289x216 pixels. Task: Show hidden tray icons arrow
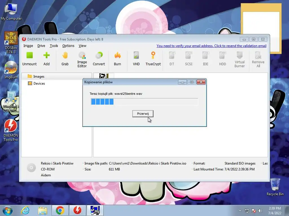(240, 211)
